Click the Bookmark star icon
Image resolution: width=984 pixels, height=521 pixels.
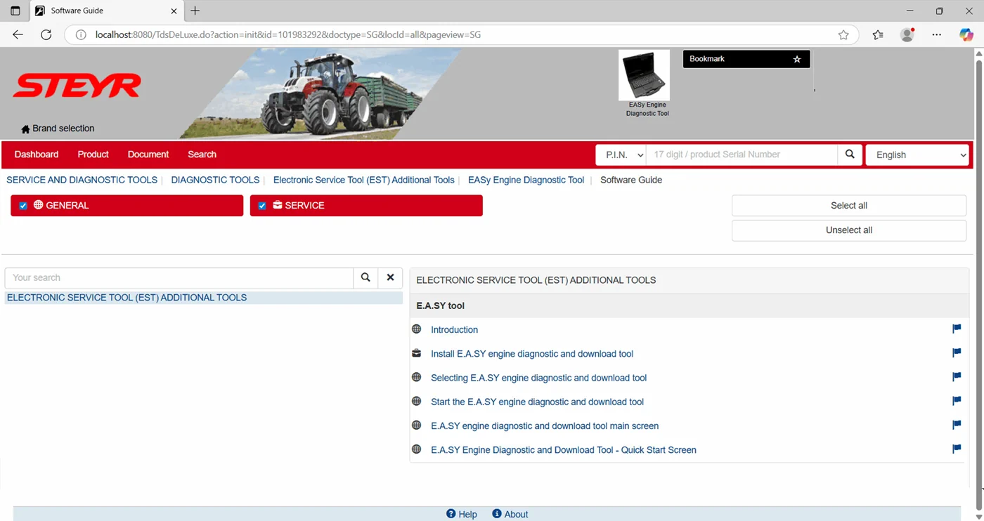[x=797, y=60]
